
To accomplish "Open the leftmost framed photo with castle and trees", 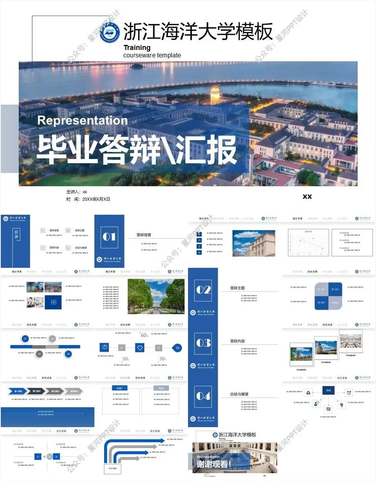I will click(302, 354).
